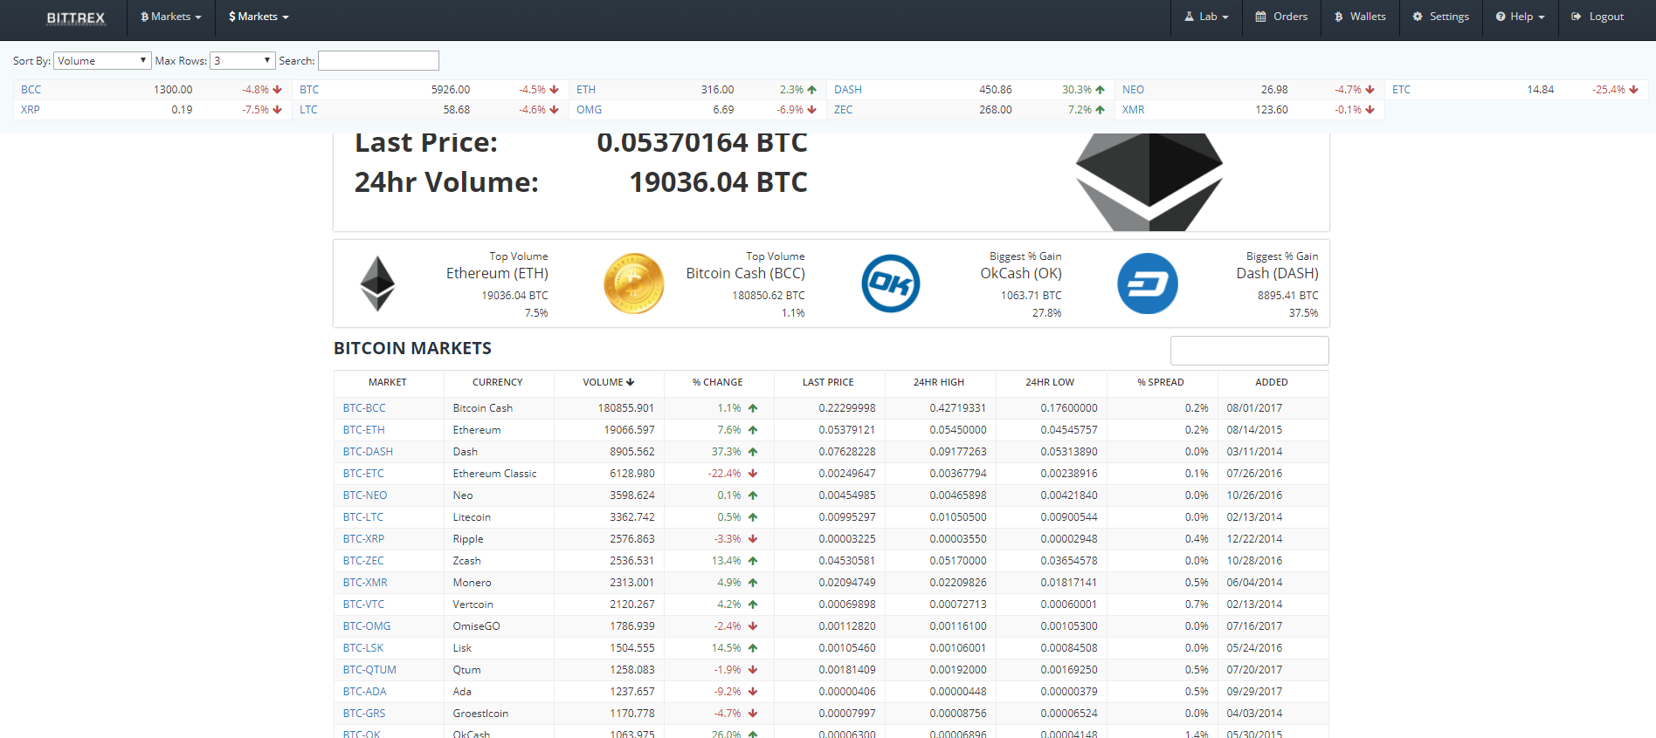Expand the Lab menu
1656x738 pixels.
[x=1206, y=17]
